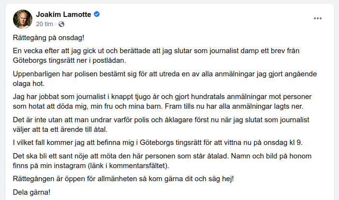339x200 pixels.
Task: Open the three-dot post options menu
Action: coord(318,18)
